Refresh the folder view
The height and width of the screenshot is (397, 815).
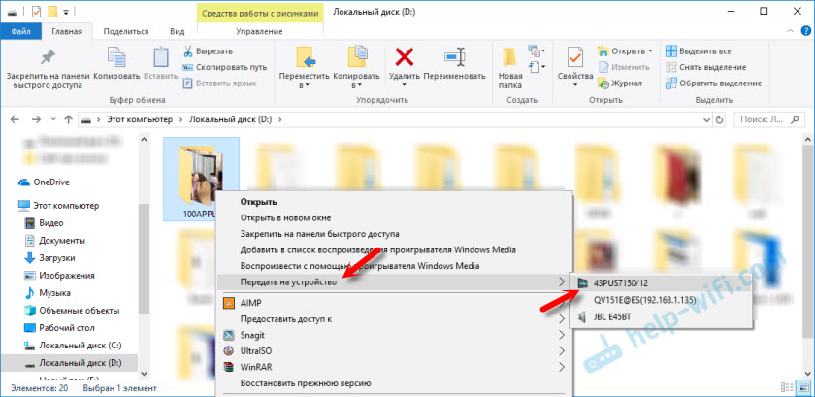tap(719, 119)
